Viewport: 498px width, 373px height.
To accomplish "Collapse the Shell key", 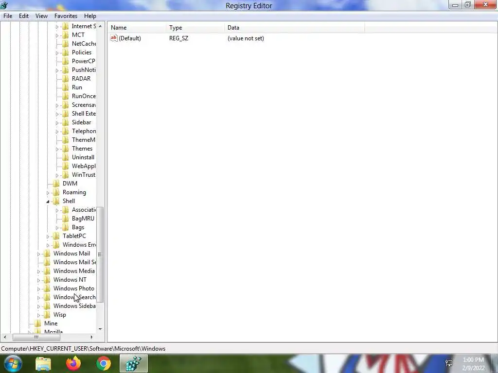I will [48, 202].
